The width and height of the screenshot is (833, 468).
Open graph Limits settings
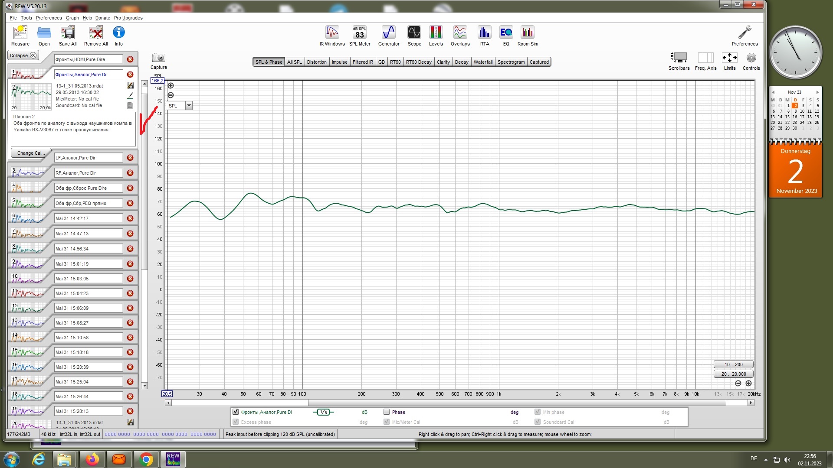(x=729, y=58)
